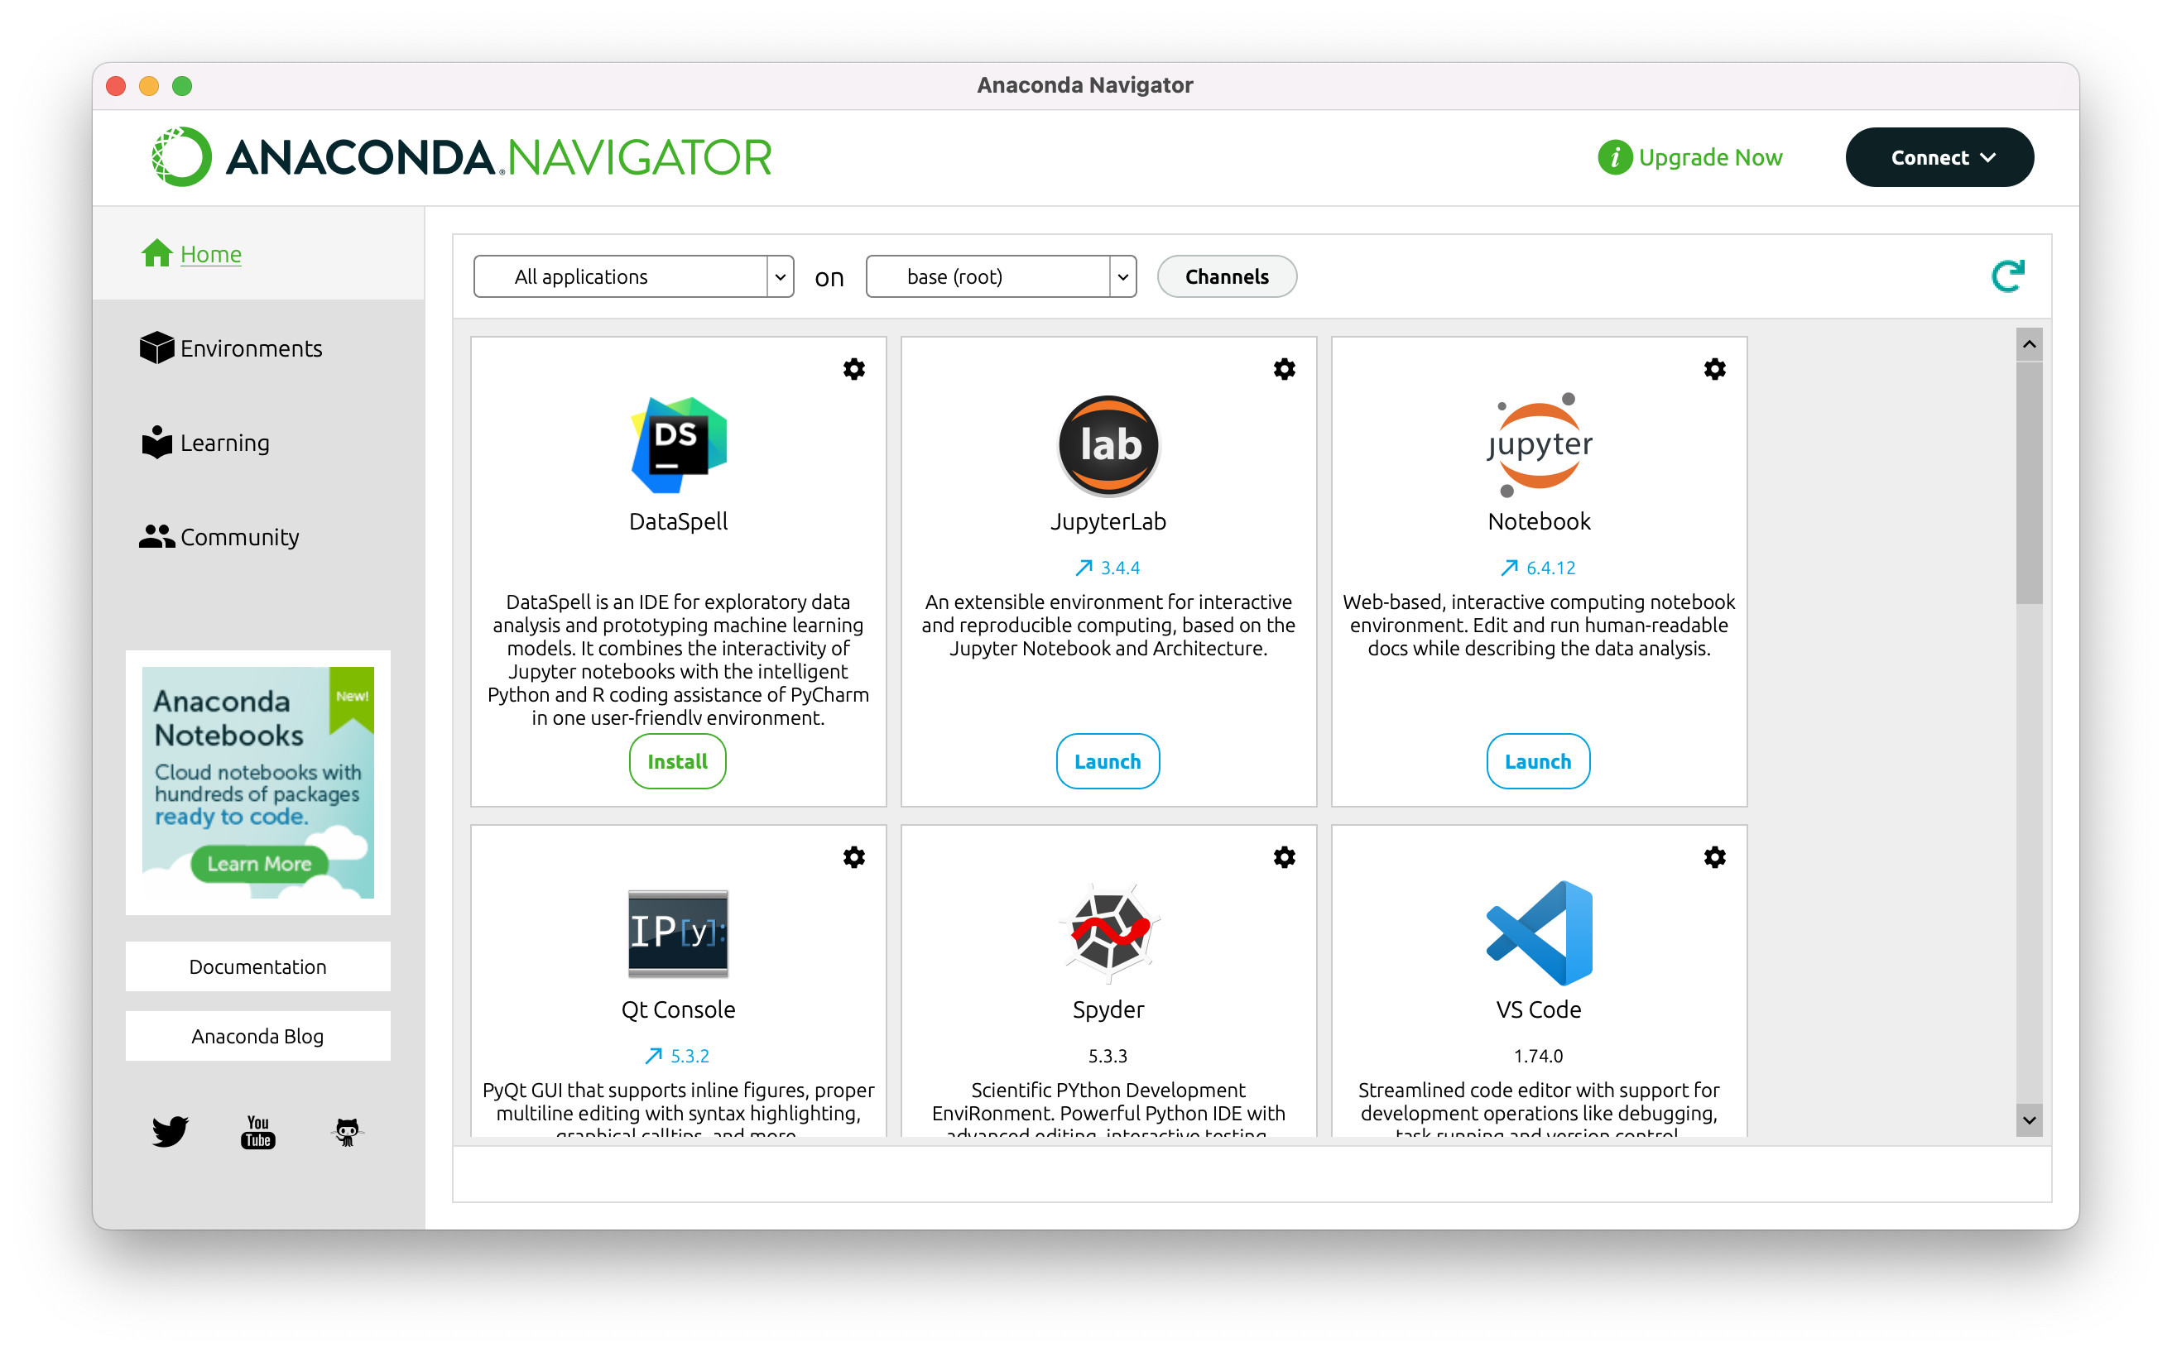Click the Anaconda ring logo
Screen dimensions: 2172x1352
[x=181, y=157]
